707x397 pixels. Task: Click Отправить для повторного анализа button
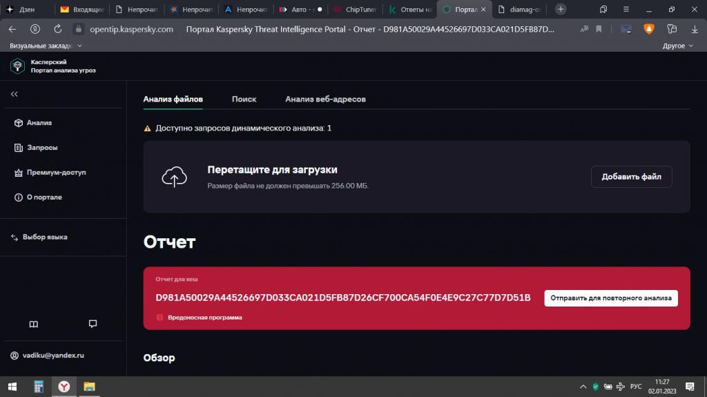[610, 298]
